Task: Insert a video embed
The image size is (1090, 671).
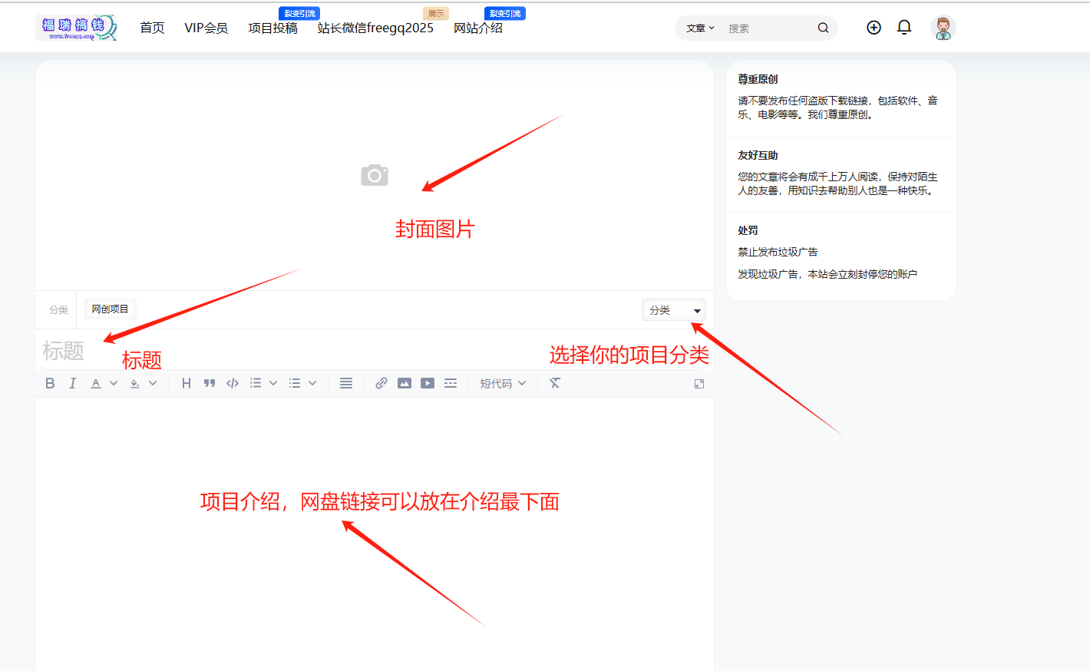Action: [x=427, y=383]
